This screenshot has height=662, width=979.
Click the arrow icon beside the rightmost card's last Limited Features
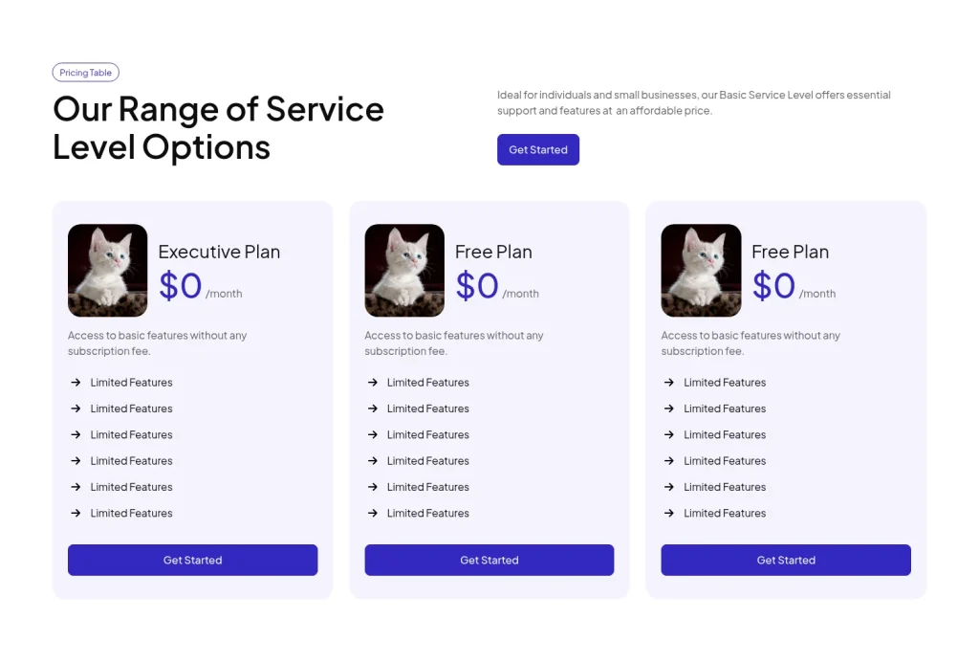[668, 513]
